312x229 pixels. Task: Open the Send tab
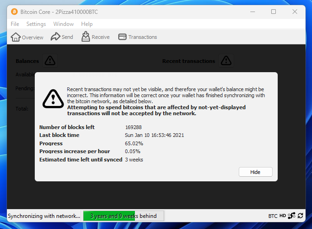(62, 37)
